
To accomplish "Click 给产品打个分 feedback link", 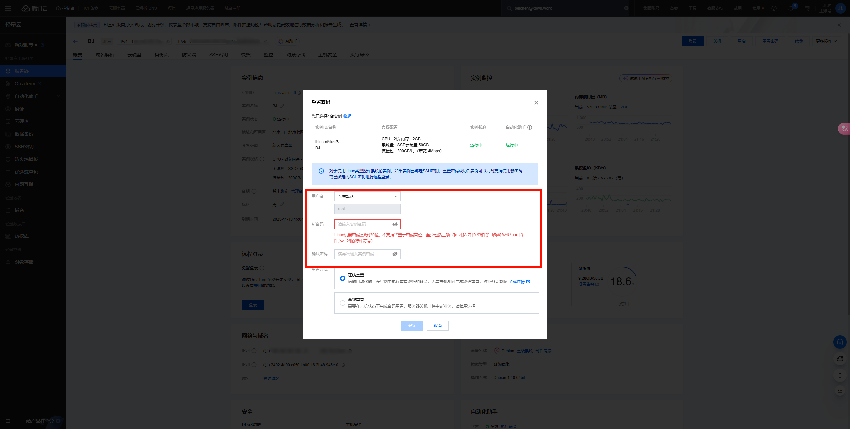I will [x=43, y=421].
